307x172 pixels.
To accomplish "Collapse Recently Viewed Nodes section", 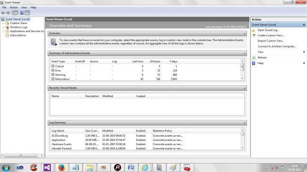I will click(x=244, y=88).
